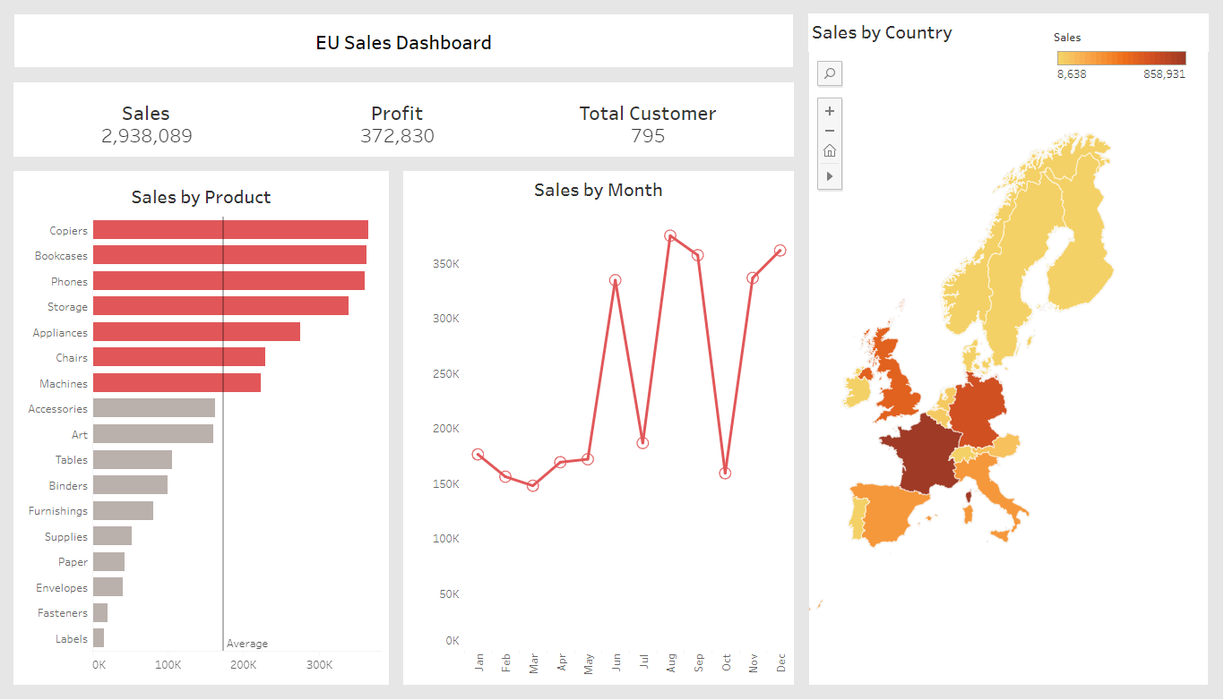Viewport: 1224px width, 700px height.
Task: Expand the map tools flyout arrow
Action: [830, 176]
